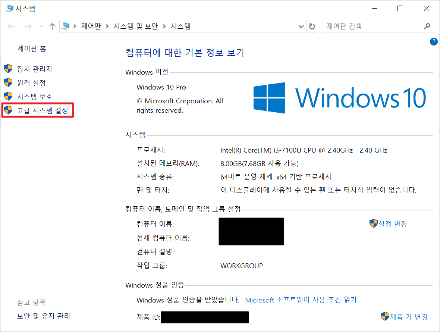Expand chevron after 시스템 및 보안

tap(164, 26)
